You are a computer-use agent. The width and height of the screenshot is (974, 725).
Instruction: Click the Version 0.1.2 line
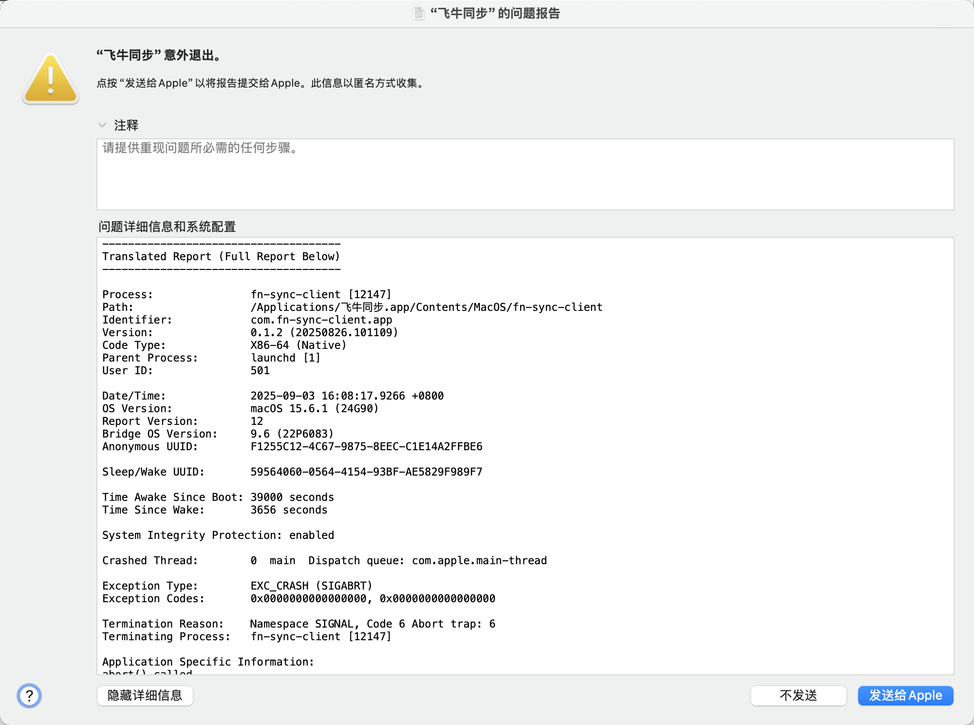(x=324, y=332)
